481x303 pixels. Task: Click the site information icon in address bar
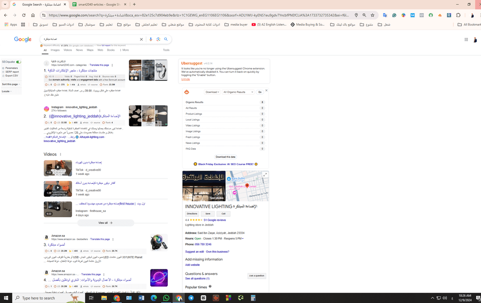click(44, 15)
